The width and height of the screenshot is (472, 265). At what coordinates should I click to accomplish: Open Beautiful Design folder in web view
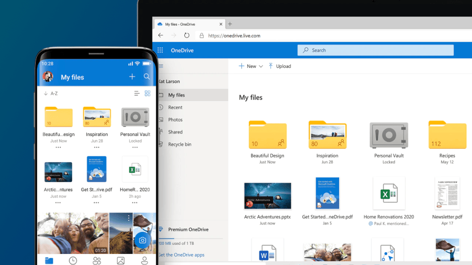pyautogui.click(x=267, y=135)
